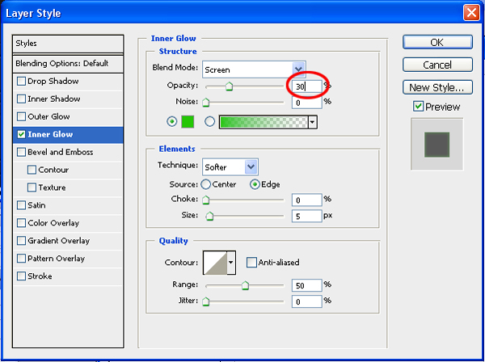Click the New Style... button

pyautogui.click(x=437, y=87)
